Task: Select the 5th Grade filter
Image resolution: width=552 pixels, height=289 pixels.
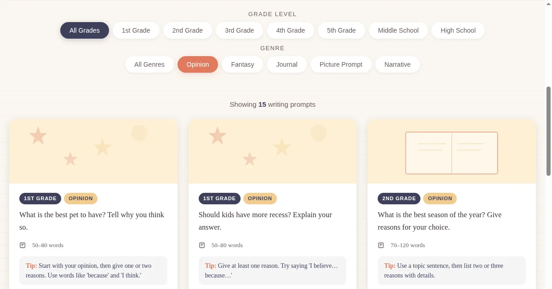Action: [x=341, y=30]
